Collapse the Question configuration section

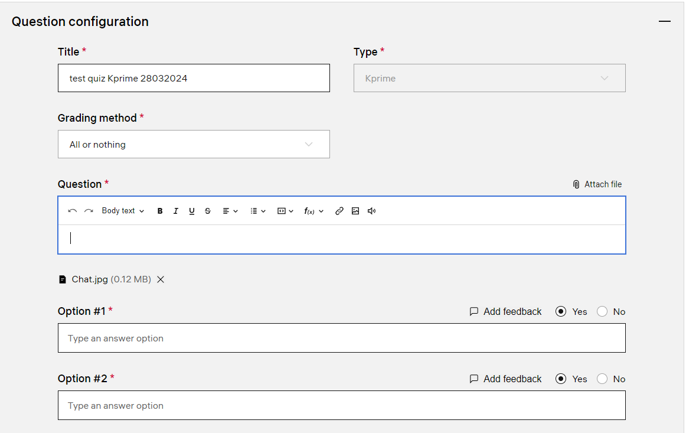[x=665, y=21]
